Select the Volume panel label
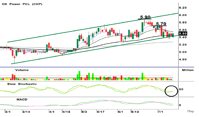The width and height of the screenshot is (199, 117). coord(22,70)
